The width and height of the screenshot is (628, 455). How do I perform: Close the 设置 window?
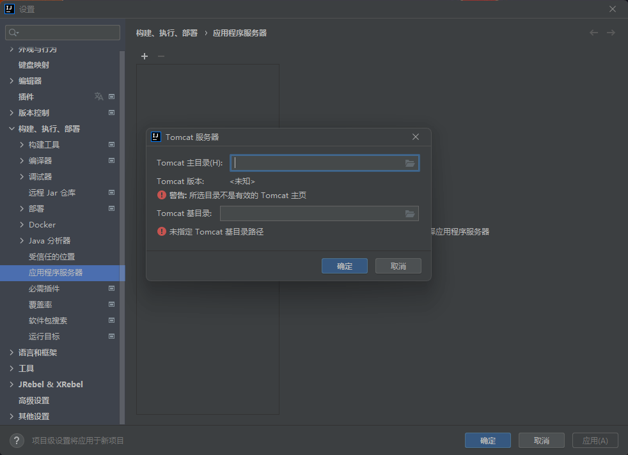click(x=613, y=9)
